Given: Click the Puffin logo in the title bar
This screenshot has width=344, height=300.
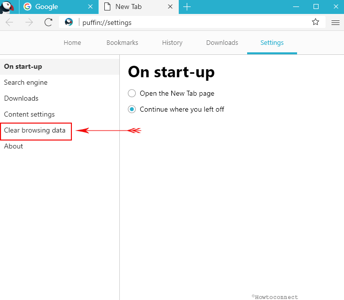Looking at the screenshot, I should (x=7, y=7).
